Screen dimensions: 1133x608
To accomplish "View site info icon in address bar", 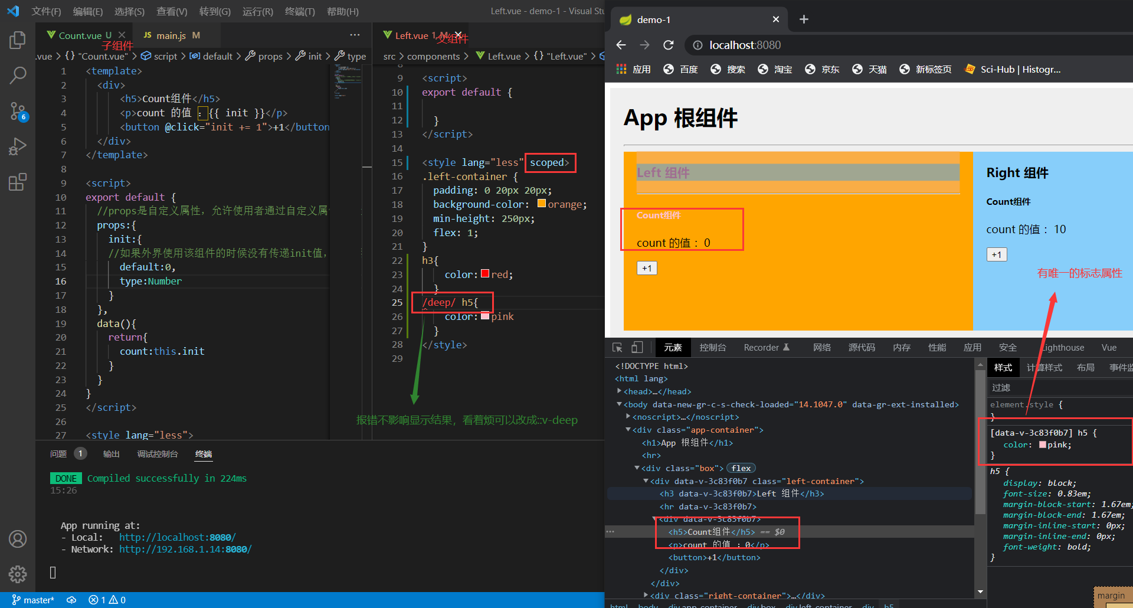I will point(697,45).
